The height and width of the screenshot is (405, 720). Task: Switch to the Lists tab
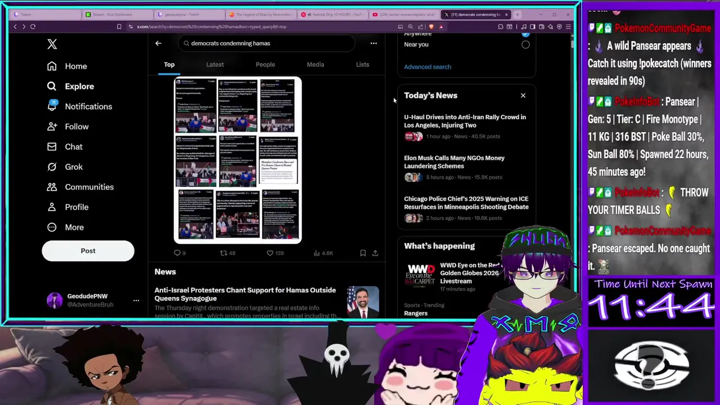pos(362,65)
